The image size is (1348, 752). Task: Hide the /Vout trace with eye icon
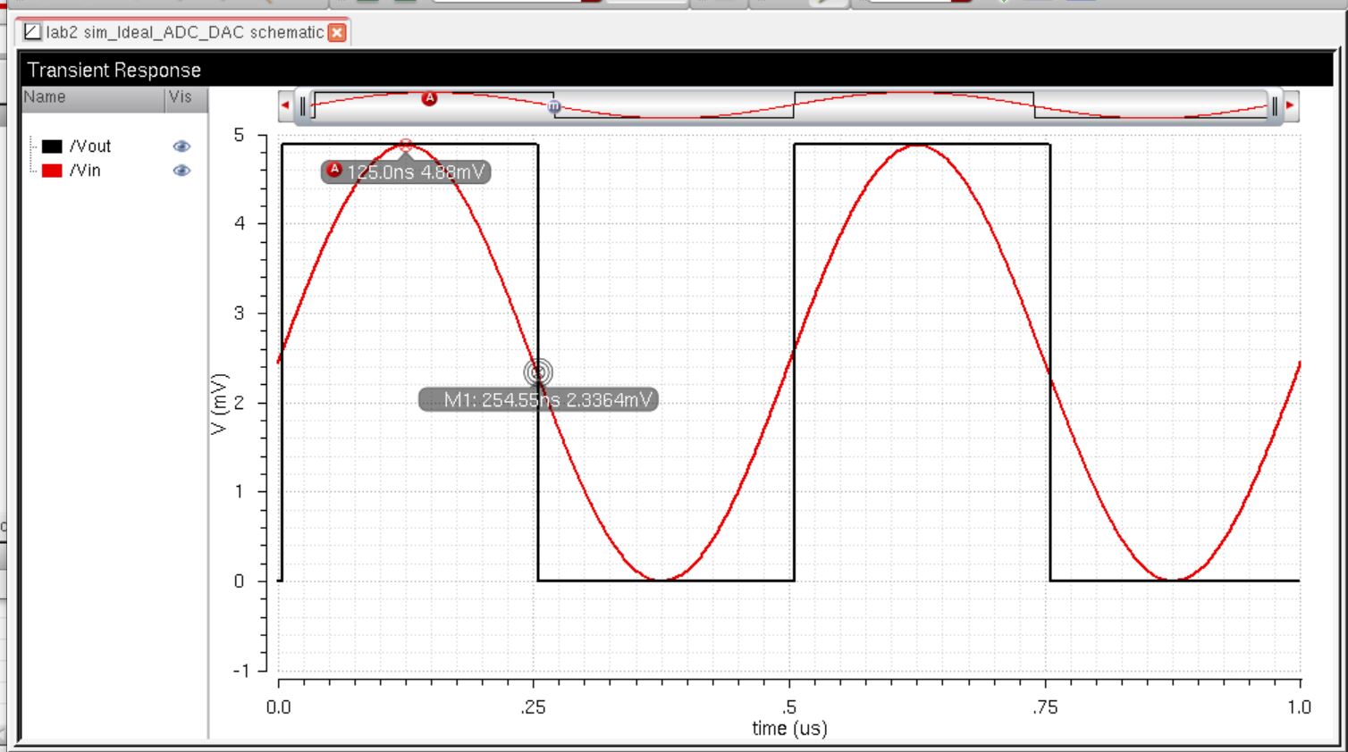click(x=181, y=146)
